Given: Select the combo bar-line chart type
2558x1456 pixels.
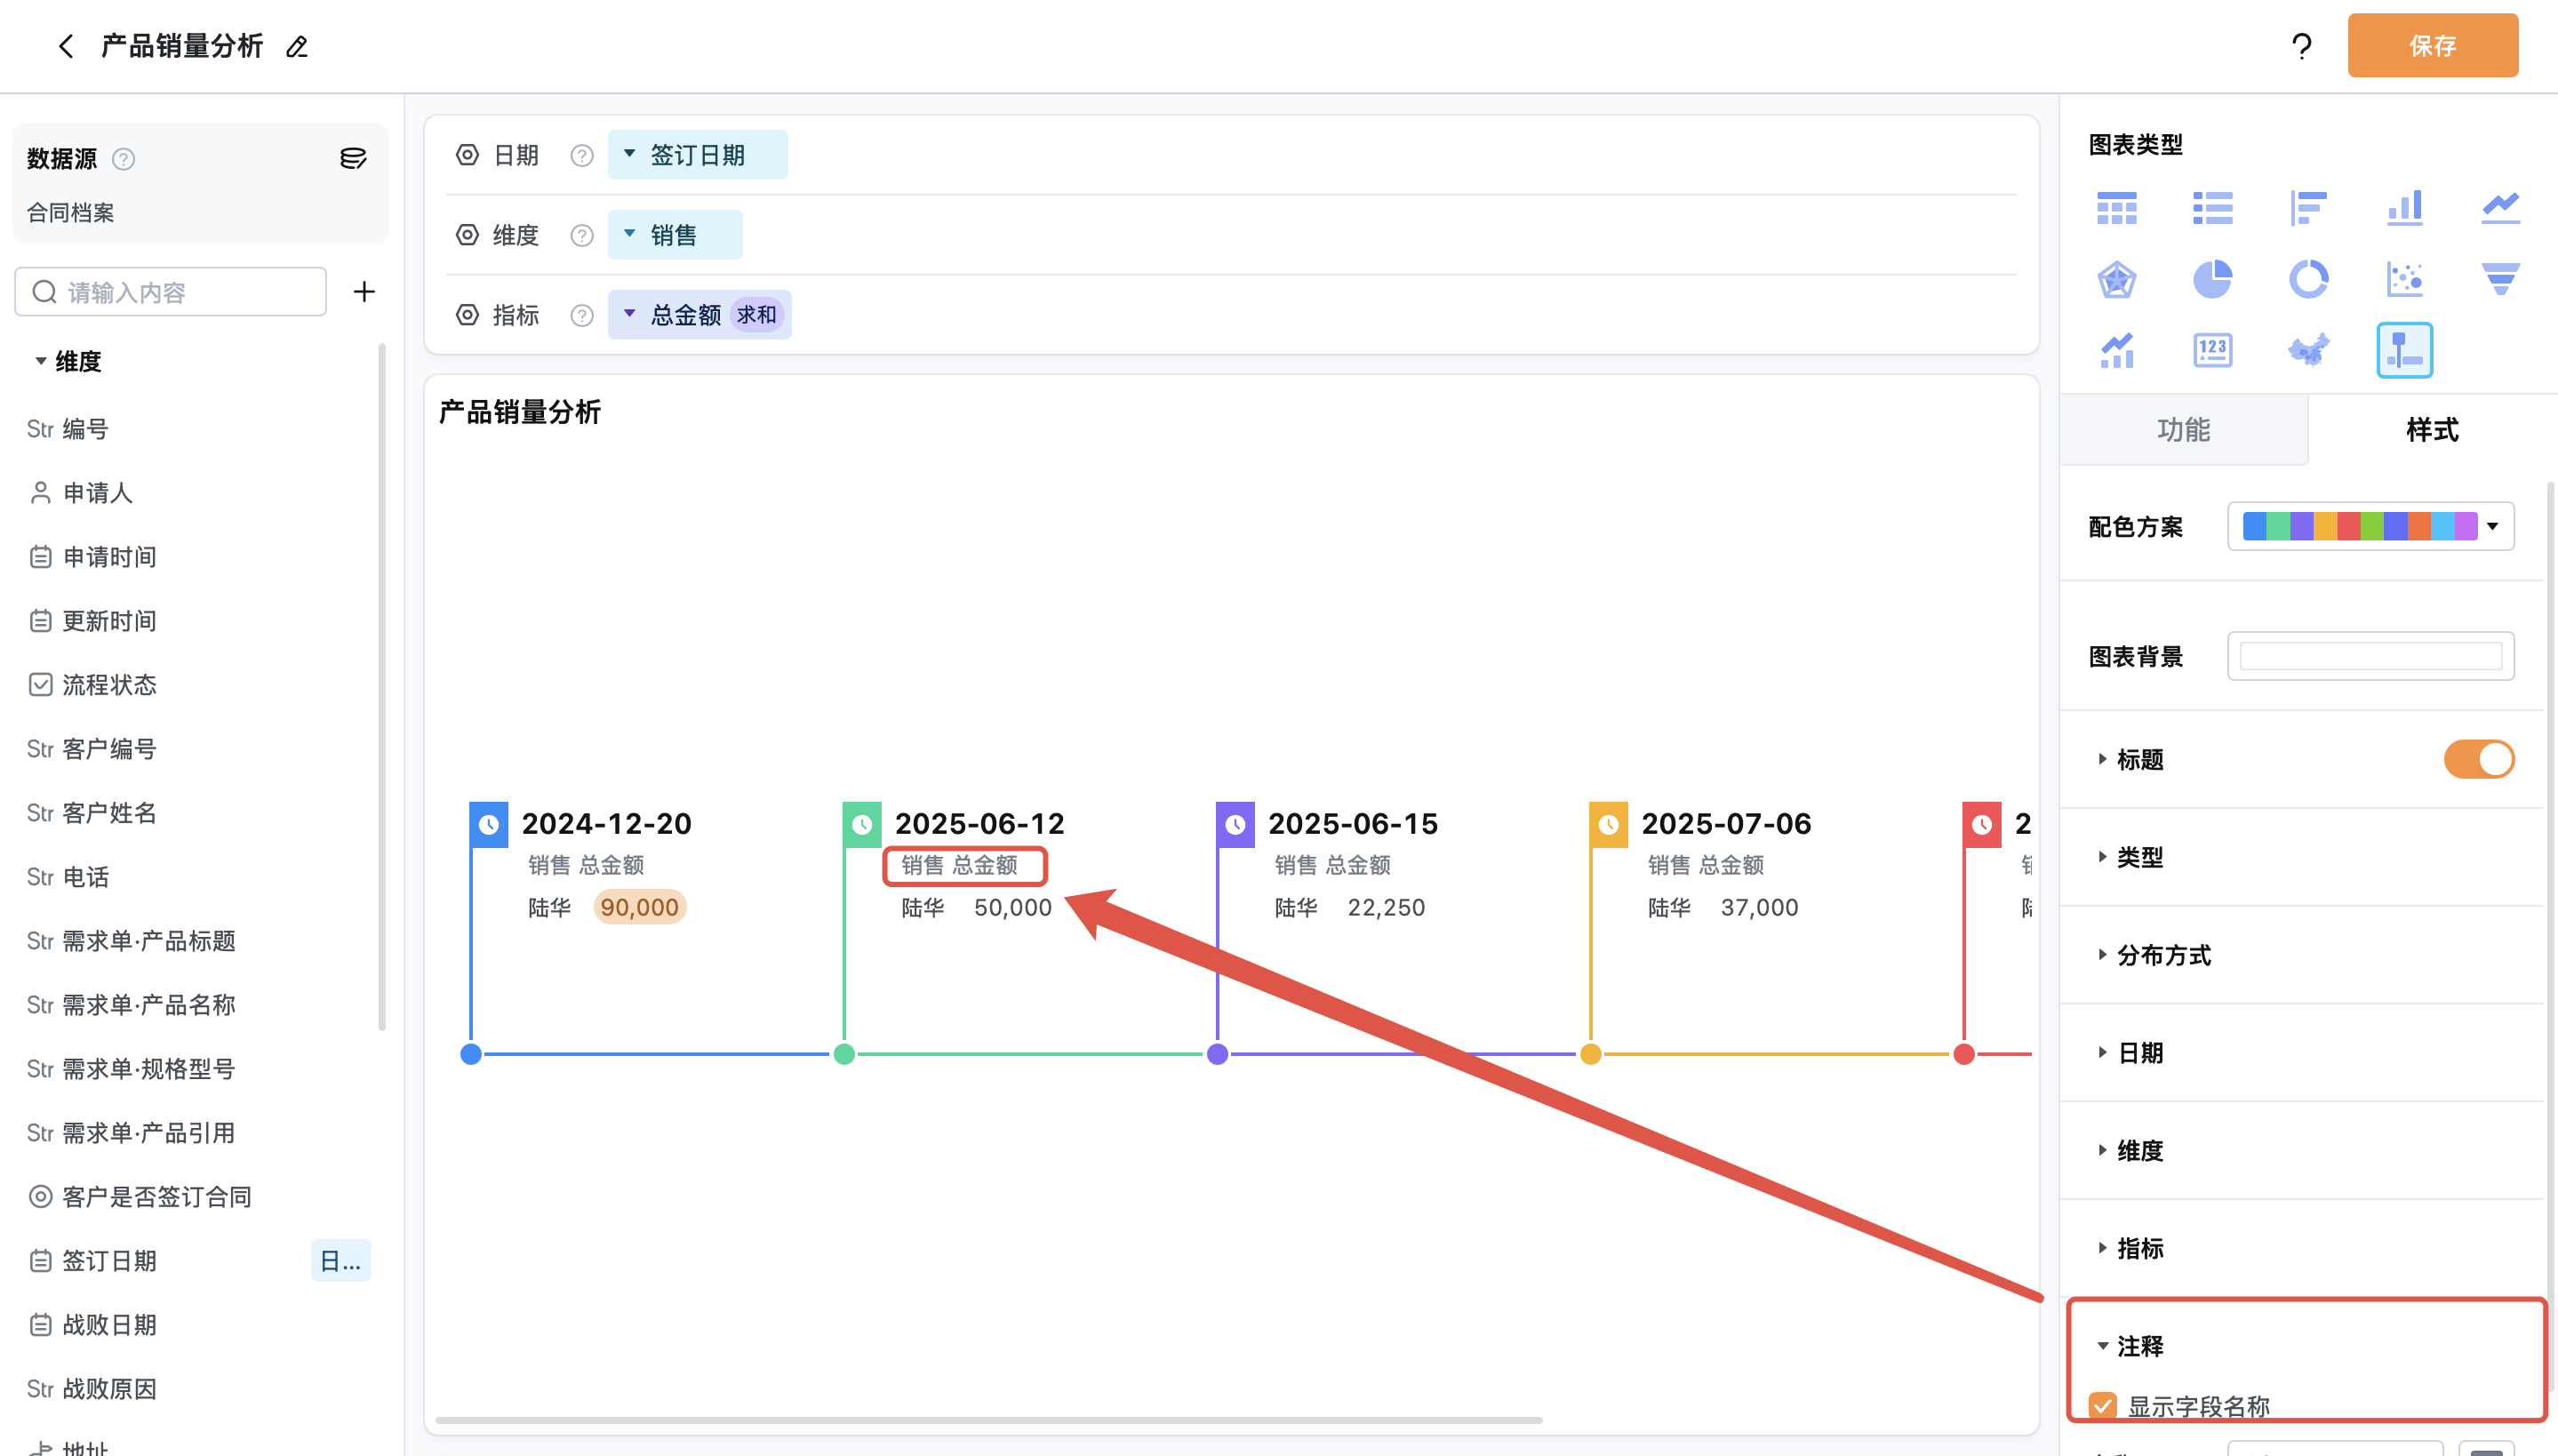Looking at the screenshot, I should (x=2116, y=350).
